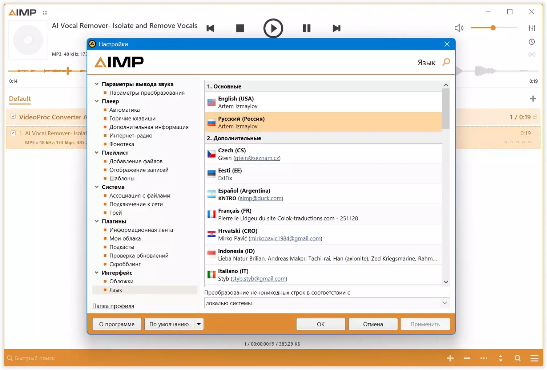
Task: Click the Применить button
Action: click(x=425, y=324)
